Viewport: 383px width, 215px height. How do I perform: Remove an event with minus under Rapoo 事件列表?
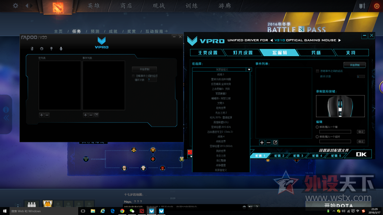pos(91,115)
